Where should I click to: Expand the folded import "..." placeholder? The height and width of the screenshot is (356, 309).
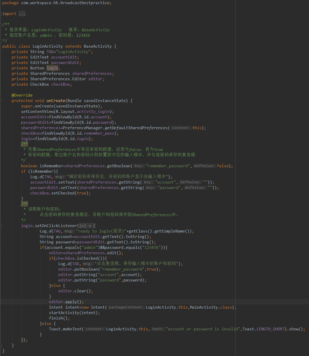22,14
